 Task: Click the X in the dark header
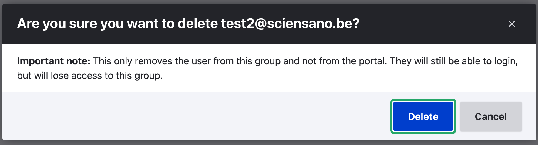(512, 24)
